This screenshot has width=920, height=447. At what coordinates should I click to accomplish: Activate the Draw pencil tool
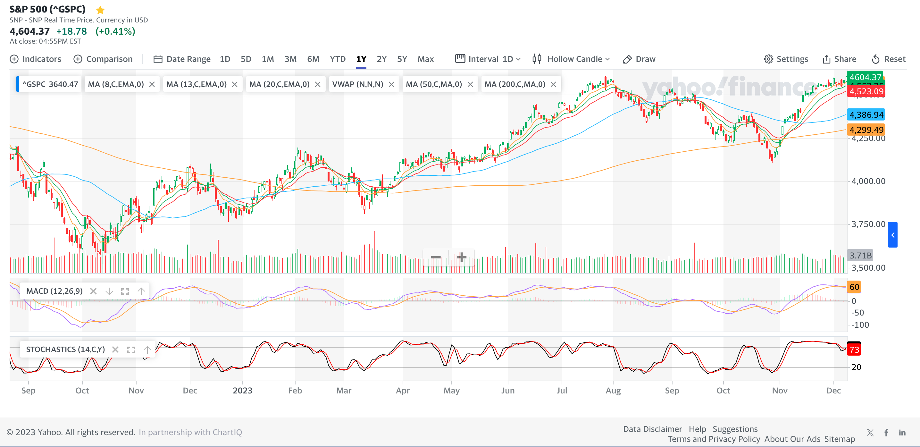[x=627, y=59]
